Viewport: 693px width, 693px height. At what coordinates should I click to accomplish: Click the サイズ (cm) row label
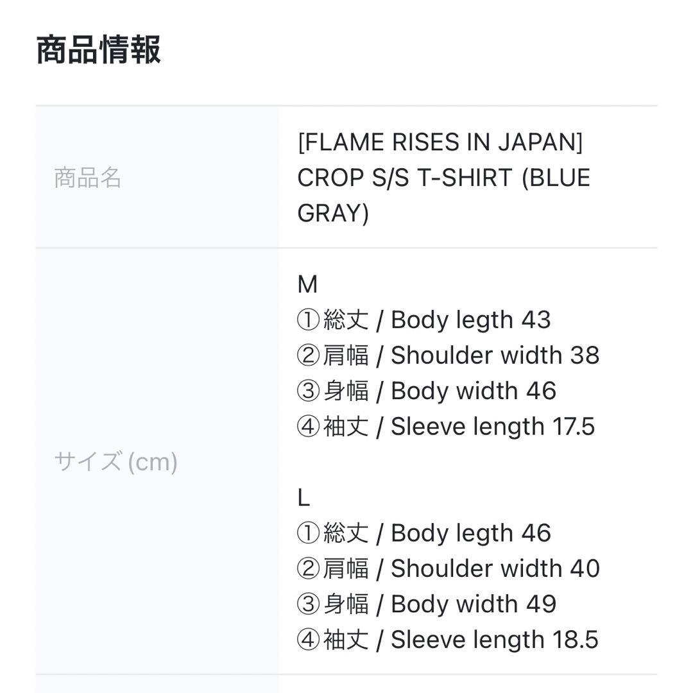tap(116, 461)
